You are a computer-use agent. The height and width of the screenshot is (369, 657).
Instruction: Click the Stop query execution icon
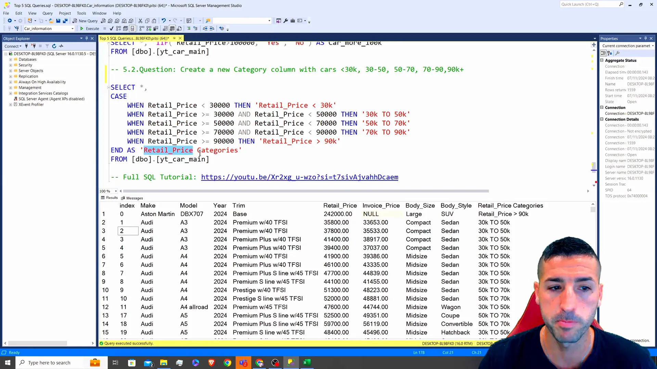click(x=104, y=28)
